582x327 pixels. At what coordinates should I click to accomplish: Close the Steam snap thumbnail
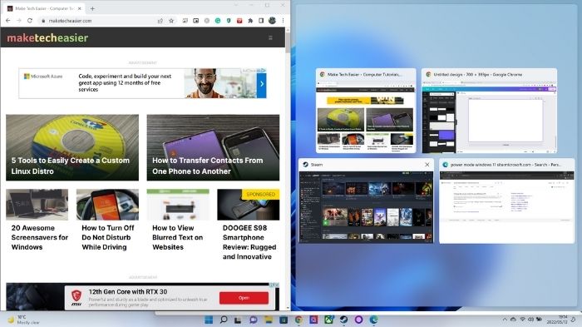(x=427, y=165)
